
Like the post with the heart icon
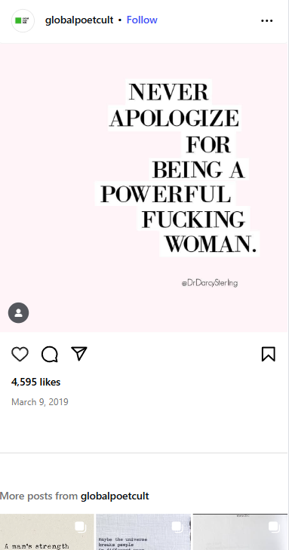pyautogui.click(x=20, y=354)
